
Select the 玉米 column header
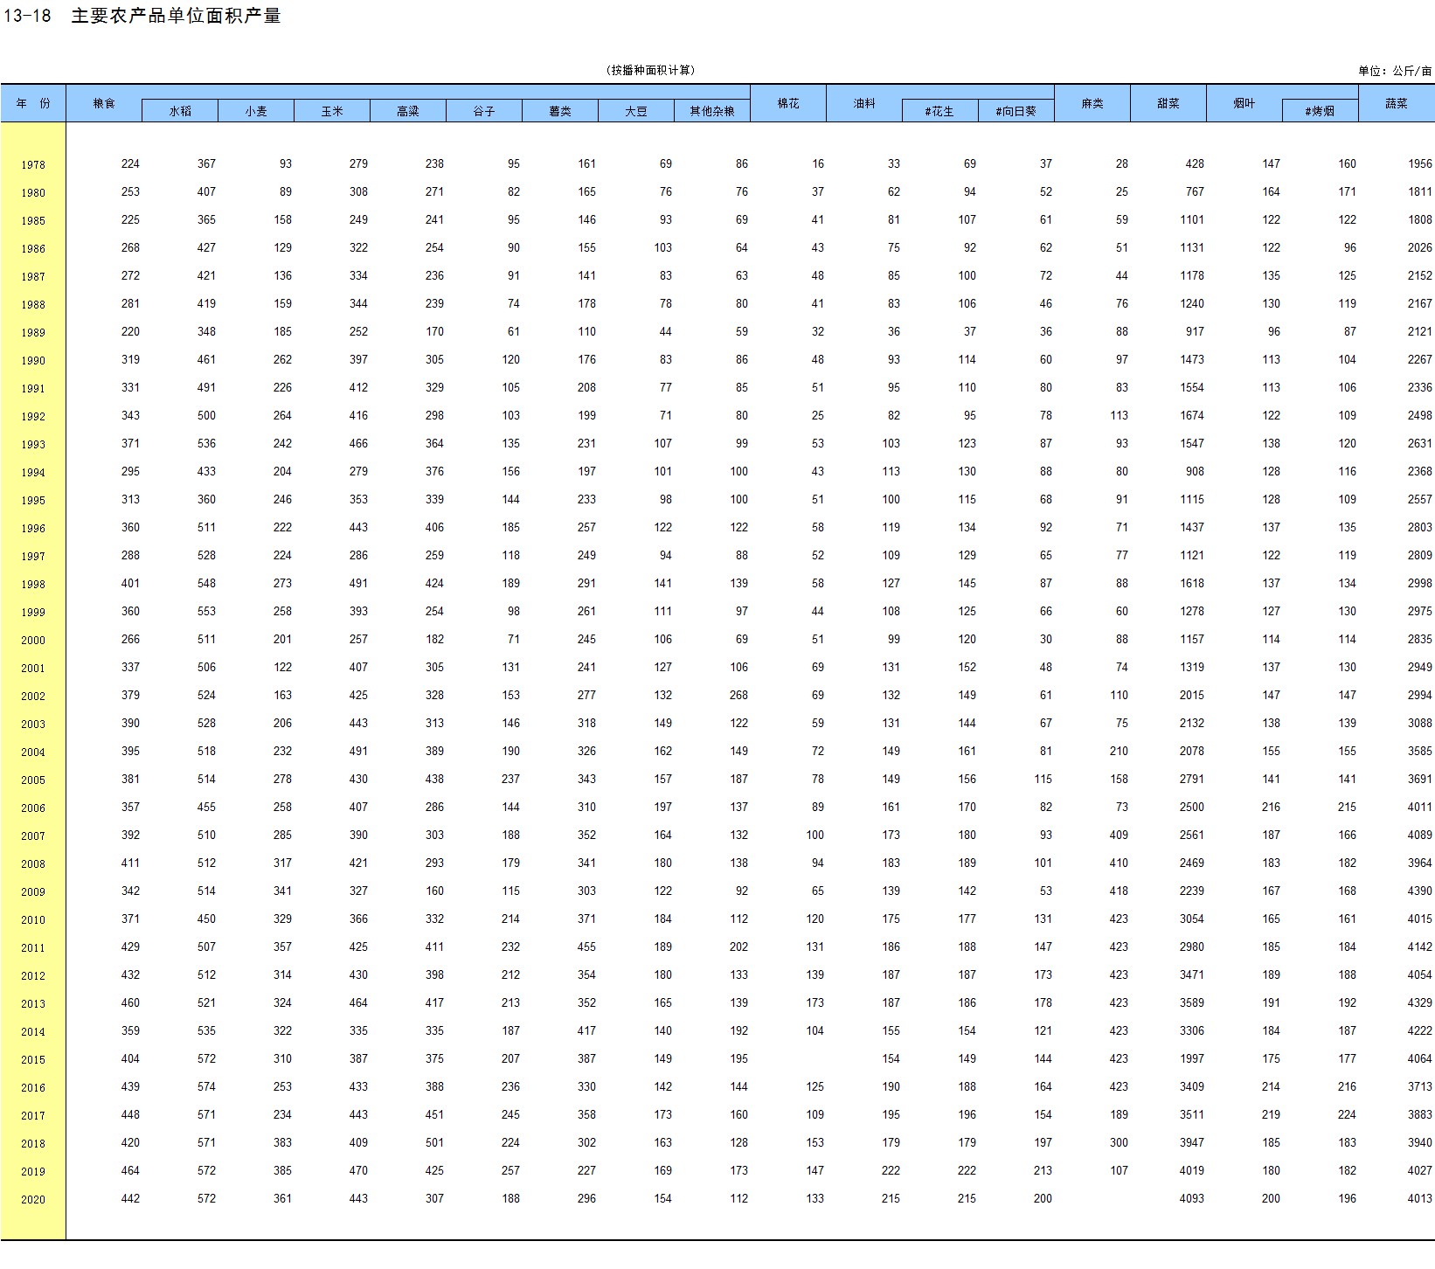click(x=332, y=111)
